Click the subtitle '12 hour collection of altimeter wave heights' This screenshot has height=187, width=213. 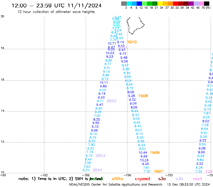click(x=56, y=12)
